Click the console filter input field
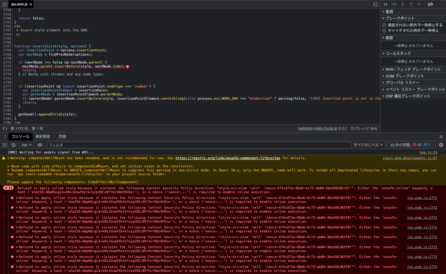Image resolution: width=446 pixels, height=274 pixels. pyautogui.click(x=199, y=145)
